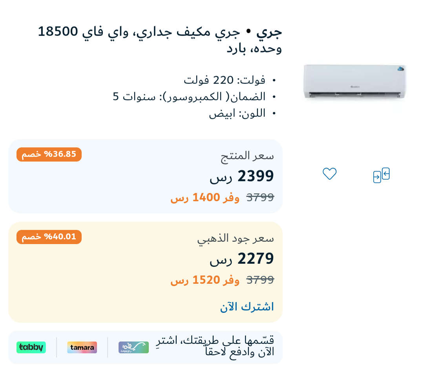Viewport: 424px width, 382px height.
Task: Open the Tabby payment logo
Action: coord(31,347)
